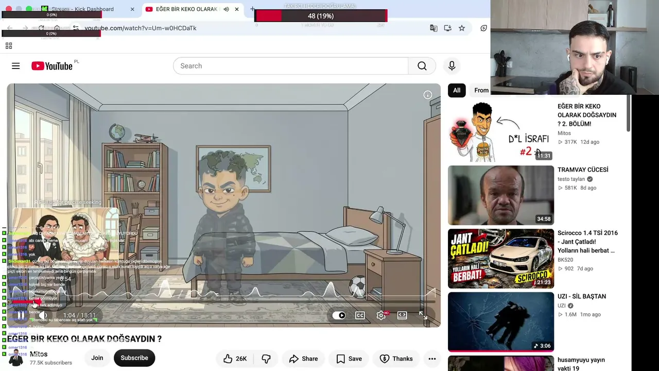
Task: Go to the YouTube home logo
Action: pos(51,66)
